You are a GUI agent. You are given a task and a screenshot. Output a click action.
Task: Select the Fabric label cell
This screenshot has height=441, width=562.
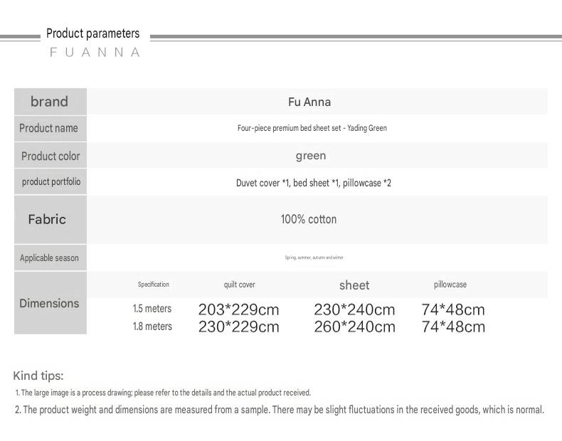51,220
